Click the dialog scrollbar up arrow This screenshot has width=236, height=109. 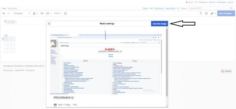click(167, 28)
